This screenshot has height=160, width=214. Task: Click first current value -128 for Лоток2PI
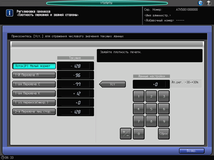(75, 66)
